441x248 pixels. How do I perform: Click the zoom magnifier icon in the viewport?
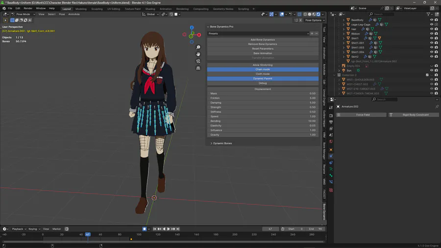(198, 47)
